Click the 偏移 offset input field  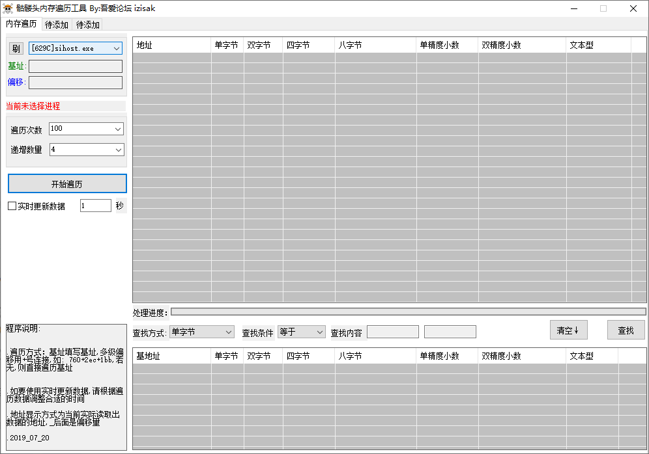(76, 83)
